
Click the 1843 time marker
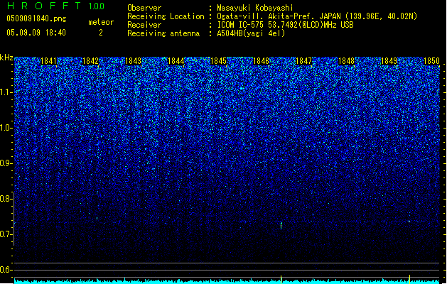133,61
